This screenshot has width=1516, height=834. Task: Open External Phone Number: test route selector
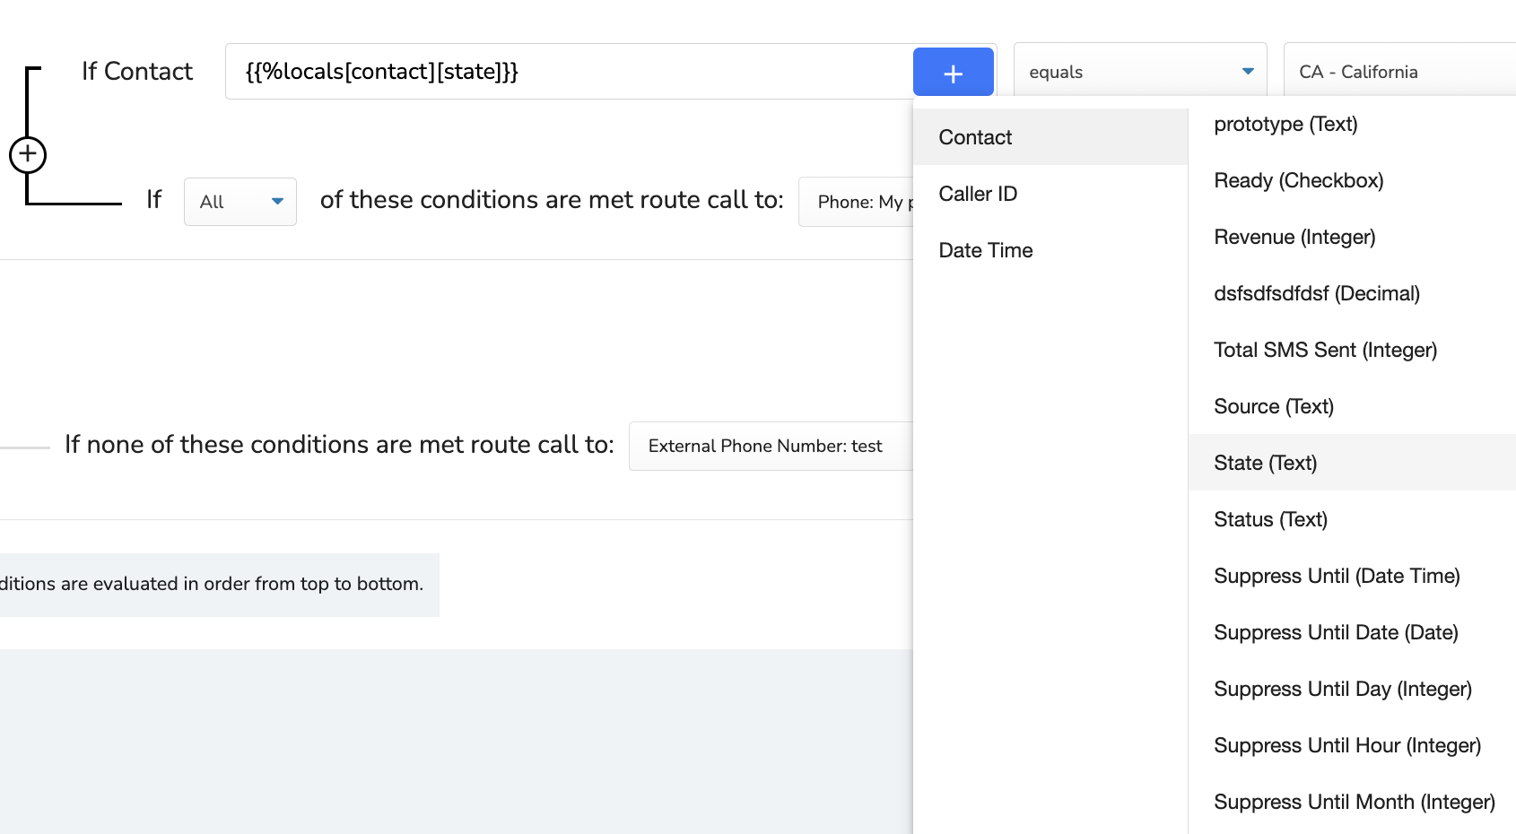pyautogui.click(x=771, y=446)
